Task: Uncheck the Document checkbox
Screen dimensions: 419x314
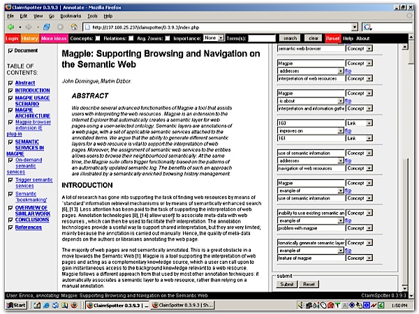Action: pyautogui.click(x=10, y=51)
